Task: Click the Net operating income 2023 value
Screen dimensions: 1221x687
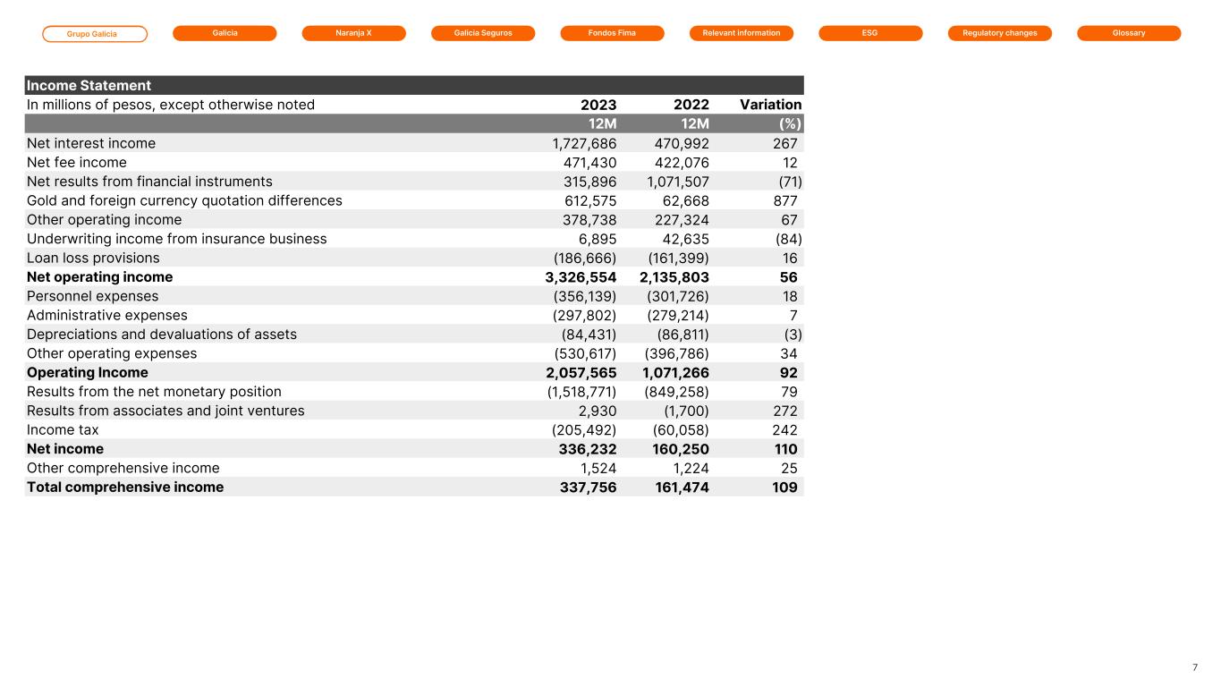Action: [x=581, y=277]
